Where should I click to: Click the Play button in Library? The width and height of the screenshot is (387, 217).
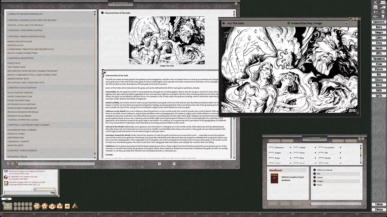pyautogui.click(x=287, y=141)
